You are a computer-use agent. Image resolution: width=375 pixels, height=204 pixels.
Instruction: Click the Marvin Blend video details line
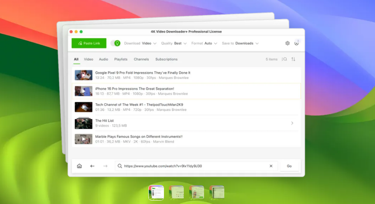click(x=135, y=142)
